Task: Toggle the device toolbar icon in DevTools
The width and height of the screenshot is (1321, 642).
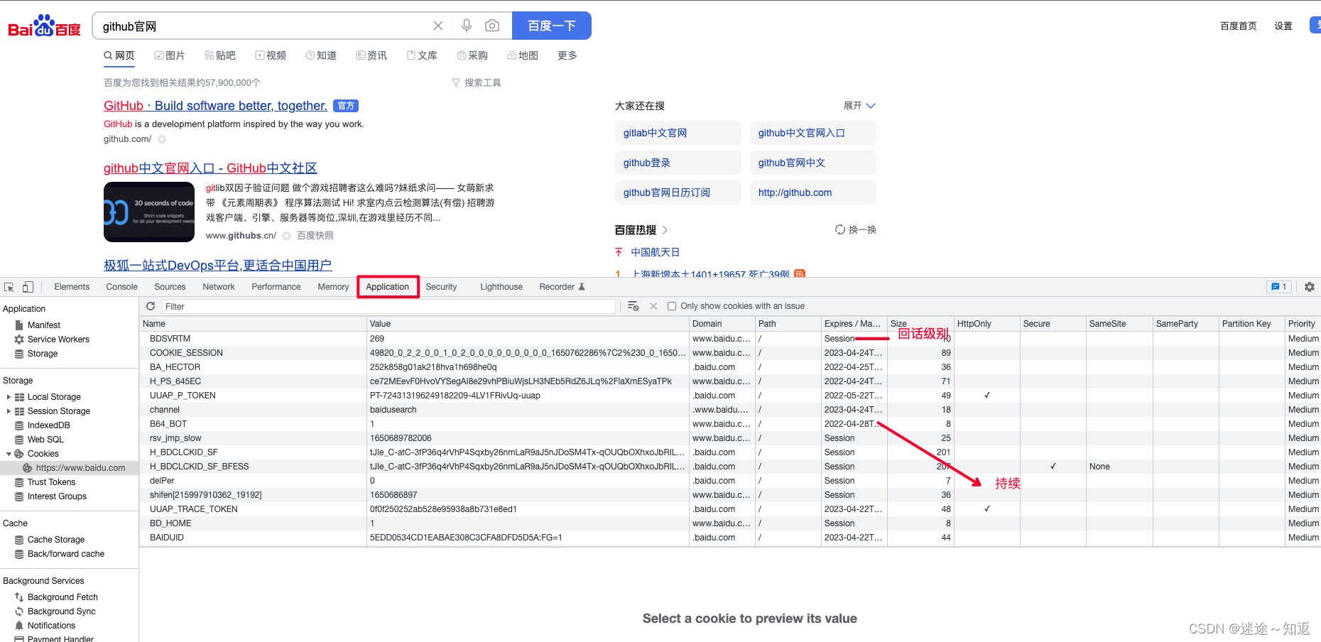Action: click(27, 286)
